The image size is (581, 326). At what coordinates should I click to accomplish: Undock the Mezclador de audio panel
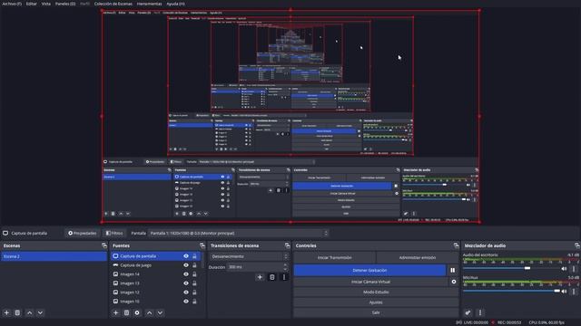pyautogui.click(x=577, y=245)
